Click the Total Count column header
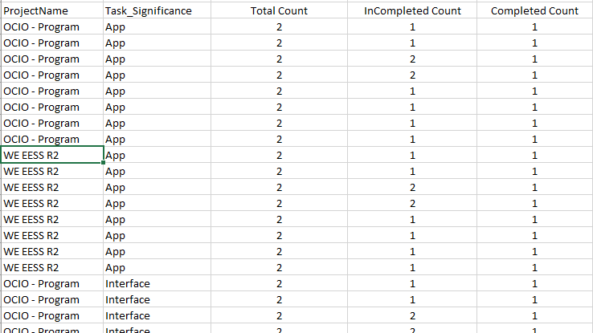This screenshot has width=593, height=333. click(279, 10)
